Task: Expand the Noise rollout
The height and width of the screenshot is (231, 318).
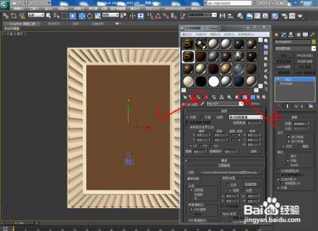Action: click(x=224, y=161)
